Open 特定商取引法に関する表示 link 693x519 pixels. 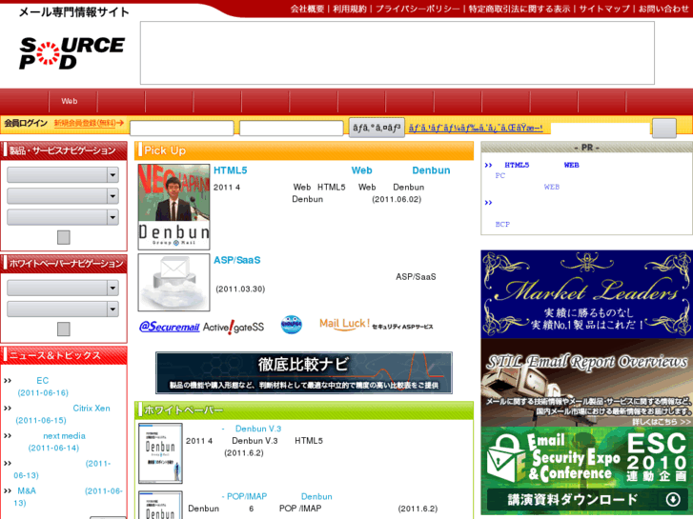(x=520, y=9)
